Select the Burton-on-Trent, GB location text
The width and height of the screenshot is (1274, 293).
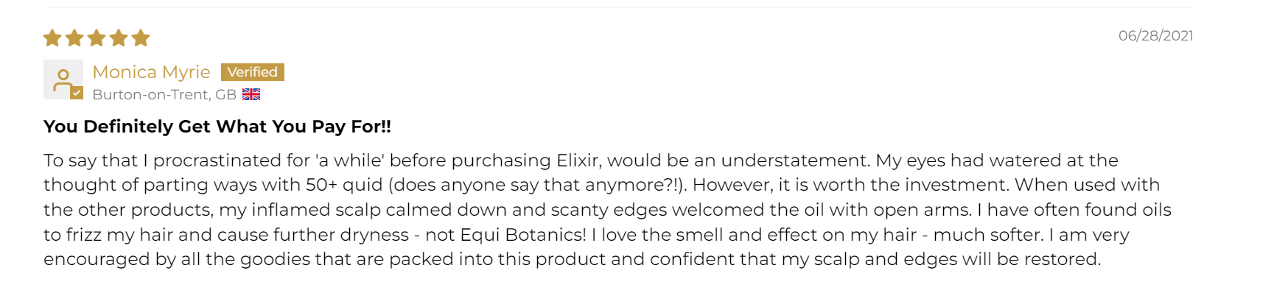(x=164, y=94)
